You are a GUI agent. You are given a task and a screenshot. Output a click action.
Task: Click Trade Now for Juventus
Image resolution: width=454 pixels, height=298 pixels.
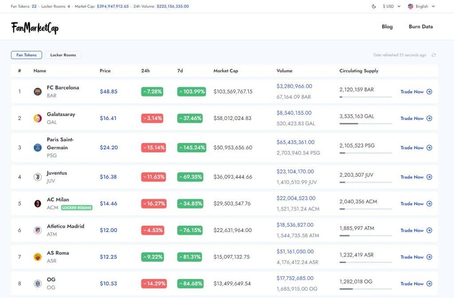coord(416,177)
